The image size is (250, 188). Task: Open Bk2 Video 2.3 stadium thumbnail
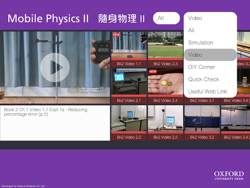(166, 49)
